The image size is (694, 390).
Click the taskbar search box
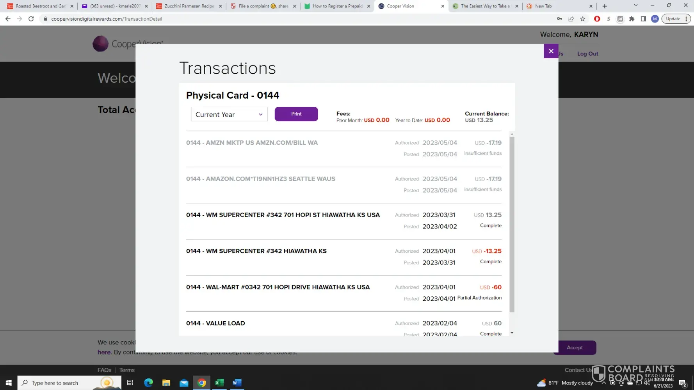[69, 383]
